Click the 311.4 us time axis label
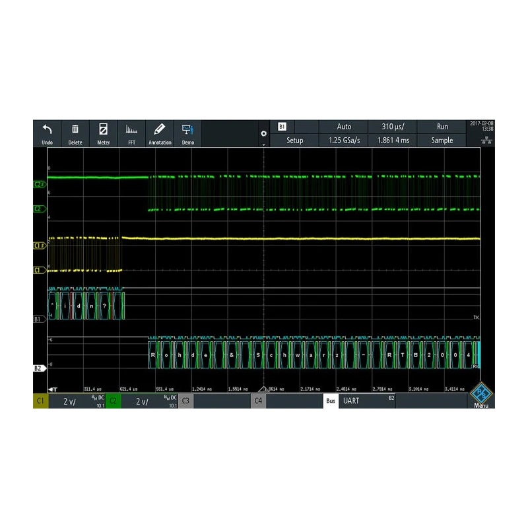528x528 pixels. 92,389
